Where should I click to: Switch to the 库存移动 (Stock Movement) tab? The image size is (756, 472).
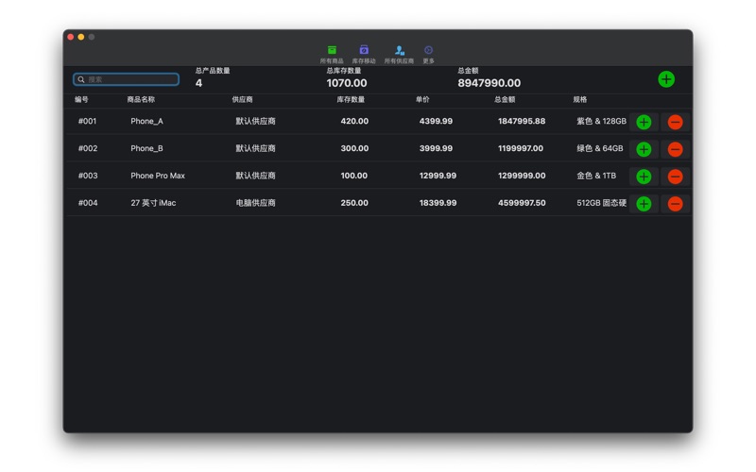364,54
